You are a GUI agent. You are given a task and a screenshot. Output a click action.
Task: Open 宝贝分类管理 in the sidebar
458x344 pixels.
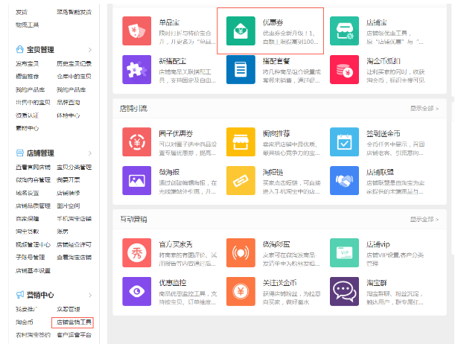pos(74,168)
